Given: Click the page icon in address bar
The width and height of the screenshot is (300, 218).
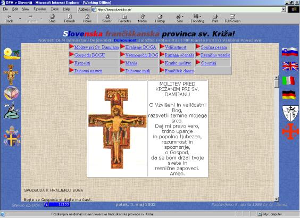Looking at the screenshot, I should pos(94,10).
